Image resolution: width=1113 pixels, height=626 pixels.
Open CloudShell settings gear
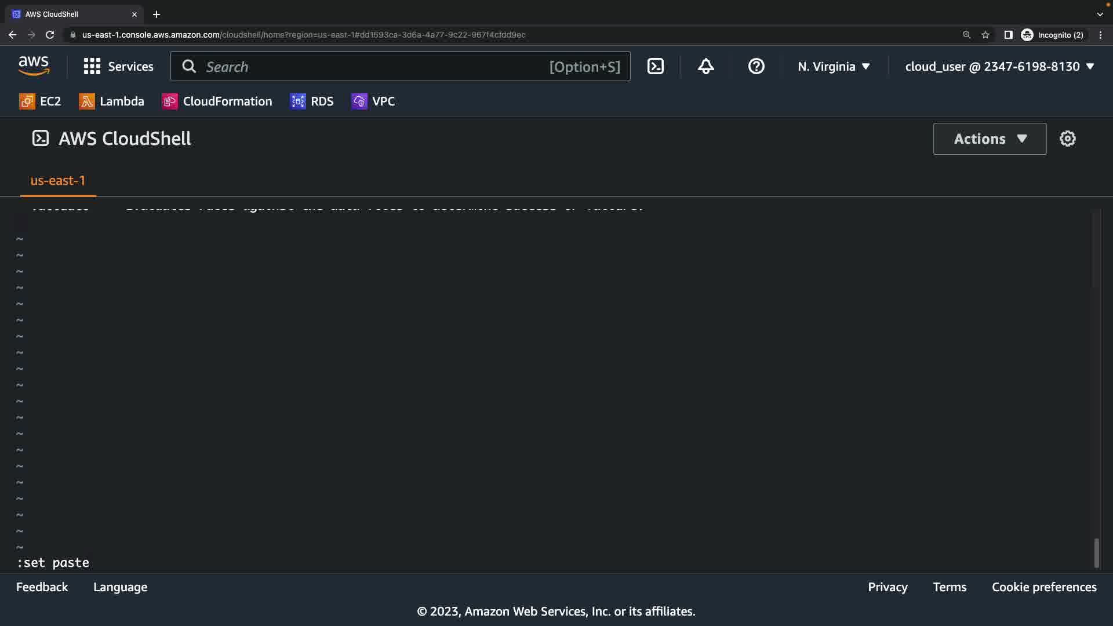coord(1067,139)
